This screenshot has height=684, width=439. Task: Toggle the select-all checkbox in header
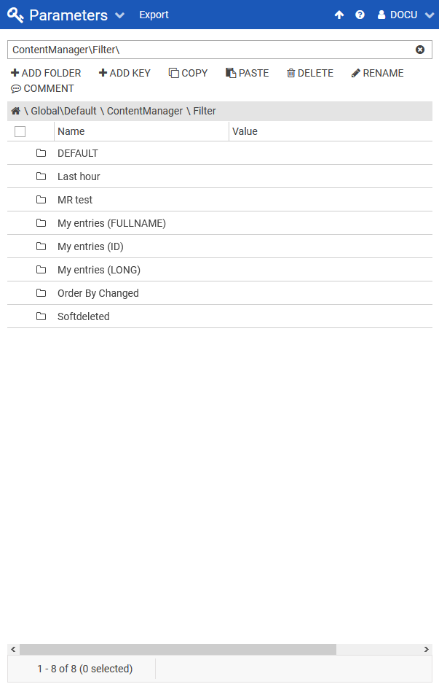click(x=20, y=131)
